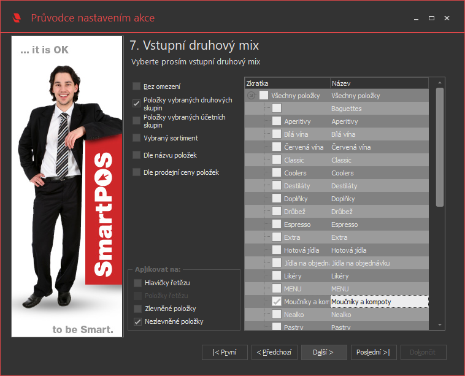Jump to last step with Poslední

click(374, 352)
